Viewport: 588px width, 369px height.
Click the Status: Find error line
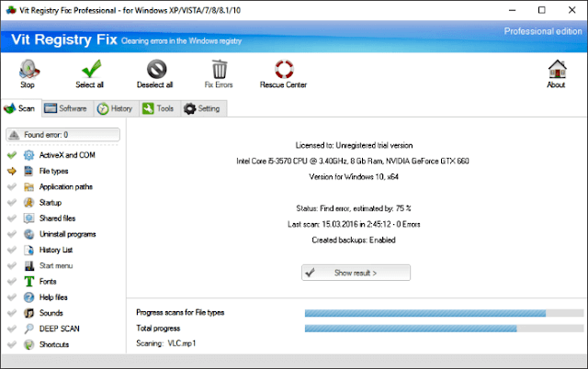pos(354,208)
